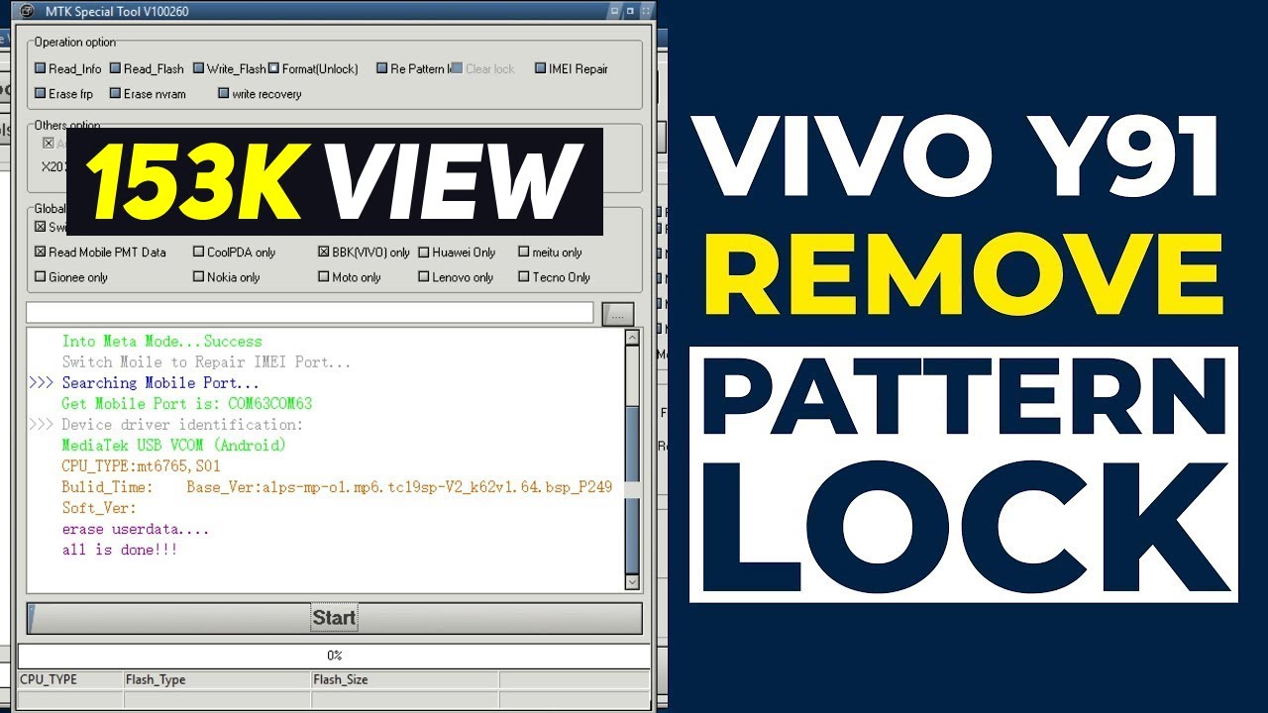Image resolution: width=1268 pixels, height=713 pixels.
Task: Click the log scrollbar thumb
Action: tap(633, 488)
